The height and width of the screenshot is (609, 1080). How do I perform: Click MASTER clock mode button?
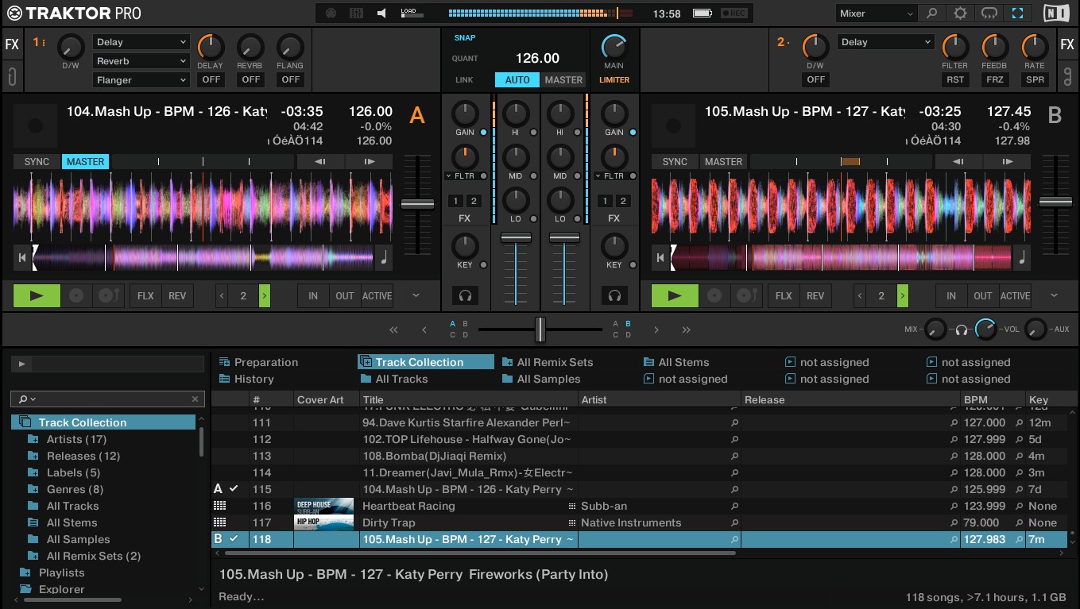(x=563, y=79)
